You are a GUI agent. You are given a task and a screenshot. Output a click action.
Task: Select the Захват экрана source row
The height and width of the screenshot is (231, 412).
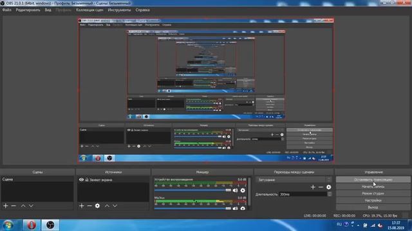[113, 180]
